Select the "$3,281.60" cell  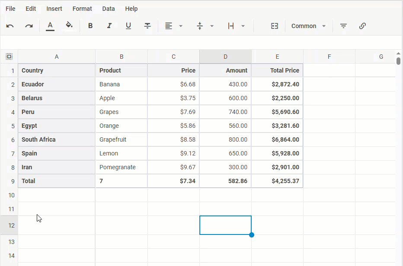click(277, 126)
